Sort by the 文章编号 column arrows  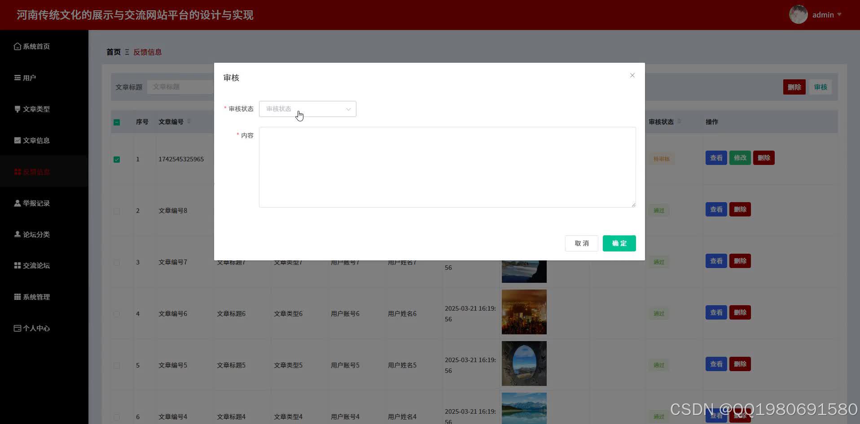(189, 121)
